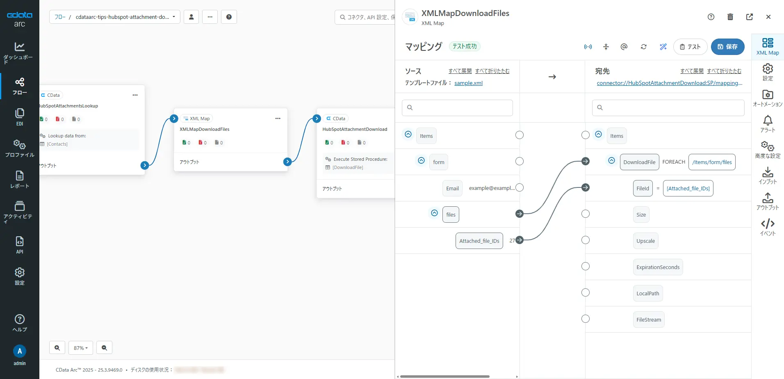Screen dimensions: 784x379
Task: Click the refresh mapping icon
Action: point(643,47)
